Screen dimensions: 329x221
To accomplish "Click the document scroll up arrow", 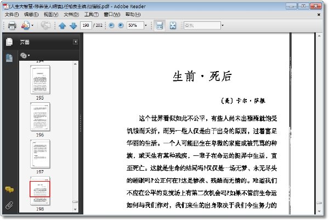I will 319,36.
